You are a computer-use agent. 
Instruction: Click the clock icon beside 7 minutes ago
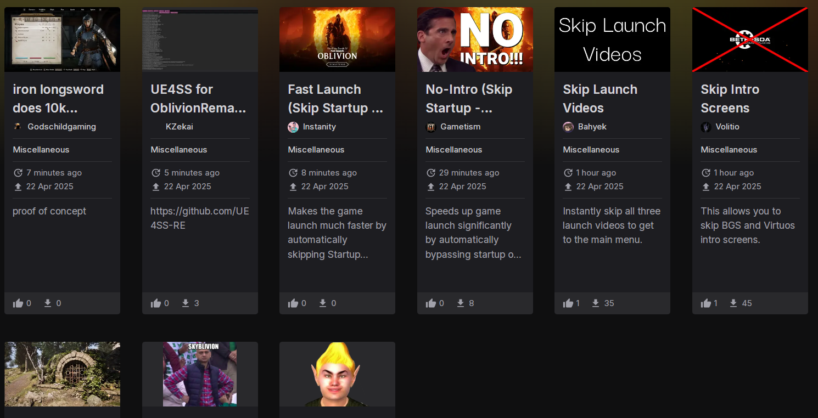click(18, 173)
